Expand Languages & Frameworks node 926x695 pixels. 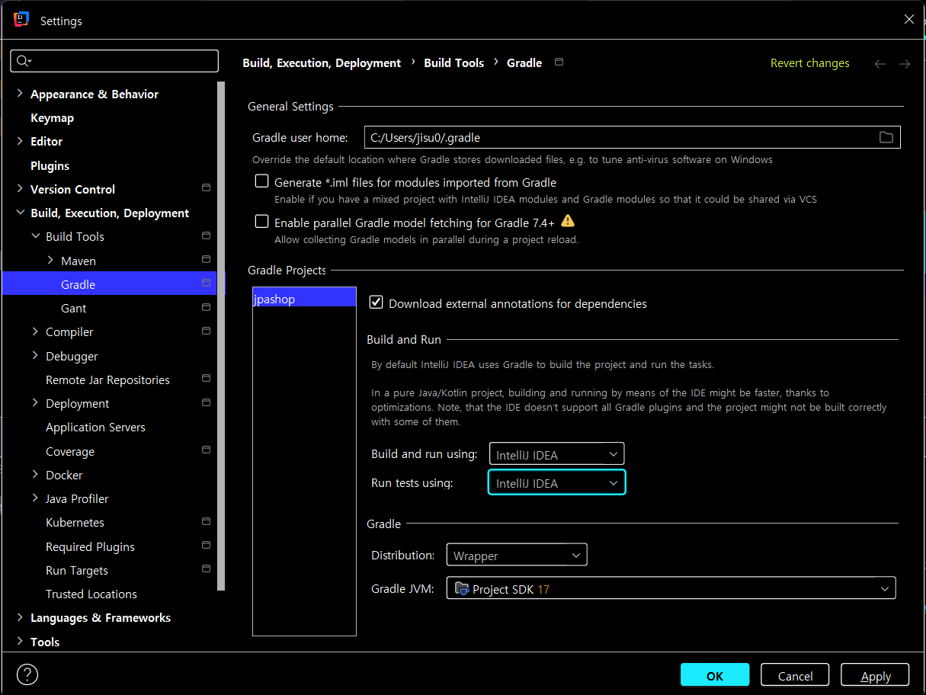click(x=20, y=617)
